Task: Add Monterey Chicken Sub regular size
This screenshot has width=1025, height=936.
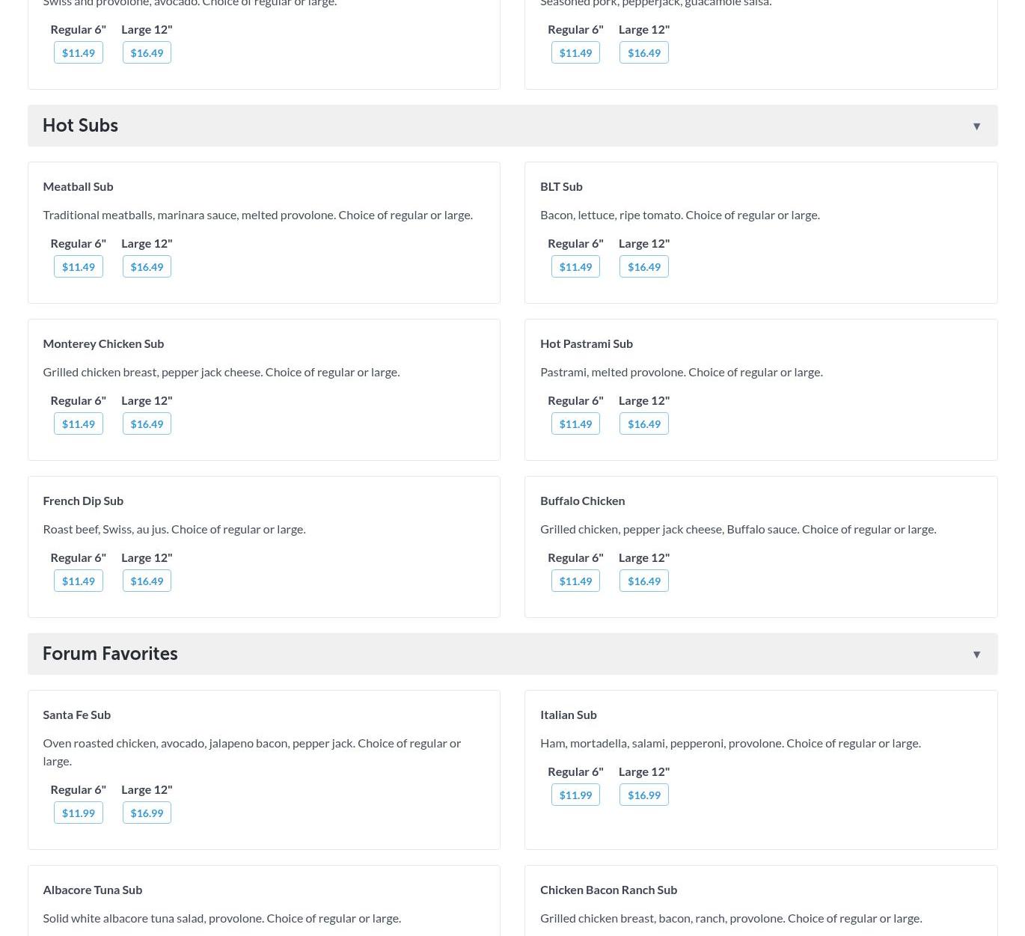Action: tap(79, 424)
